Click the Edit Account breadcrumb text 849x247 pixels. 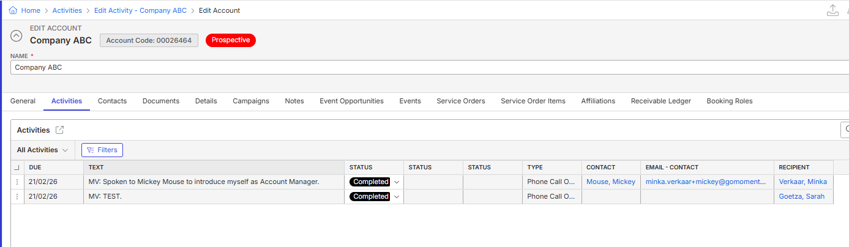[219, 10]
